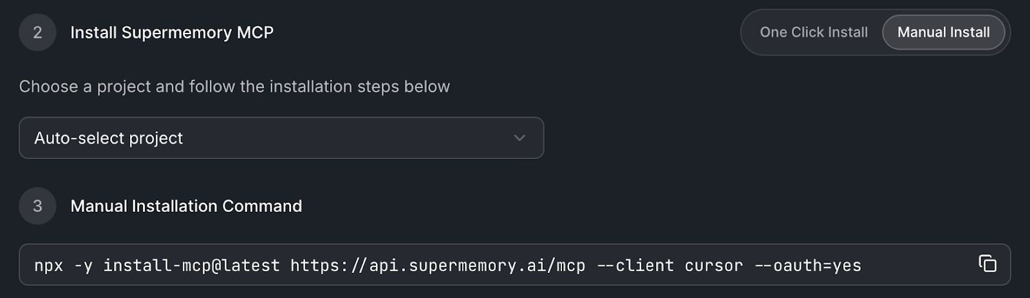Click the api.supermemory.ai/mcp URL in the command

[x=438, y=265]
